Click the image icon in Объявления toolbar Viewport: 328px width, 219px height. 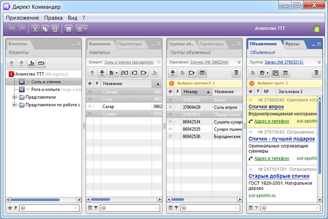(x=276, y=73)
